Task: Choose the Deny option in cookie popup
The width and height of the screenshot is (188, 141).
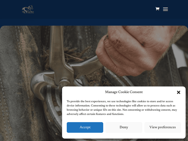Action: tap(124, 127)
